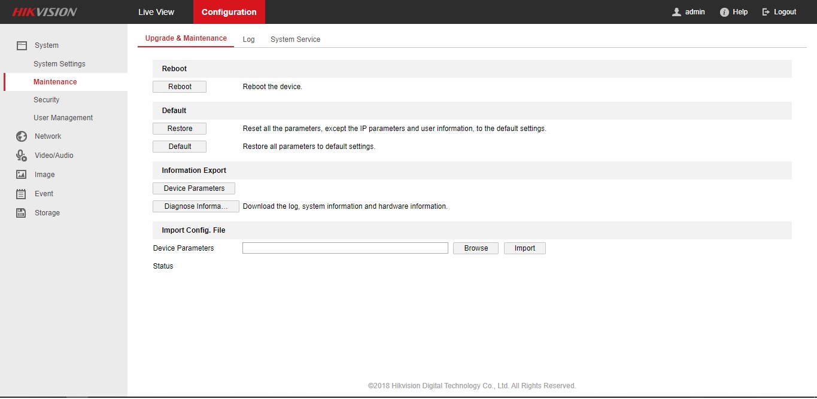Image resolution: width=817 pixels, height=399 pixels.
Task: Click the Restore button
Action: click(180, 129)
